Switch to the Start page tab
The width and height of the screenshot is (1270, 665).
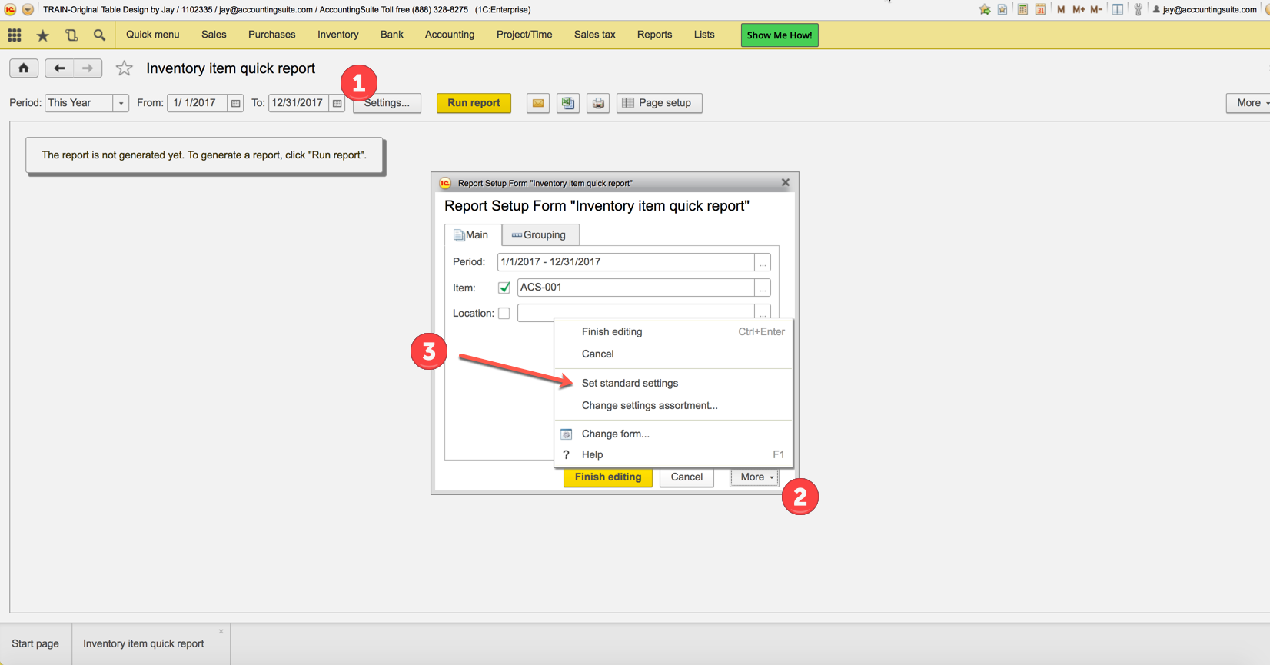35,644
